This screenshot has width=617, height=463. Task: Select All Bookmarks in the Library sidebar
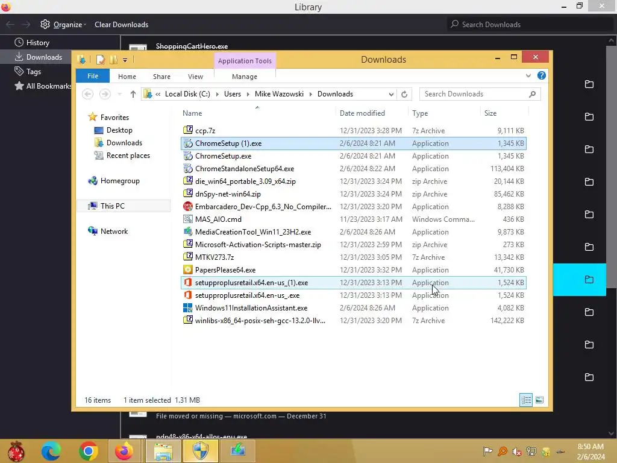click(x=43, y=86)
